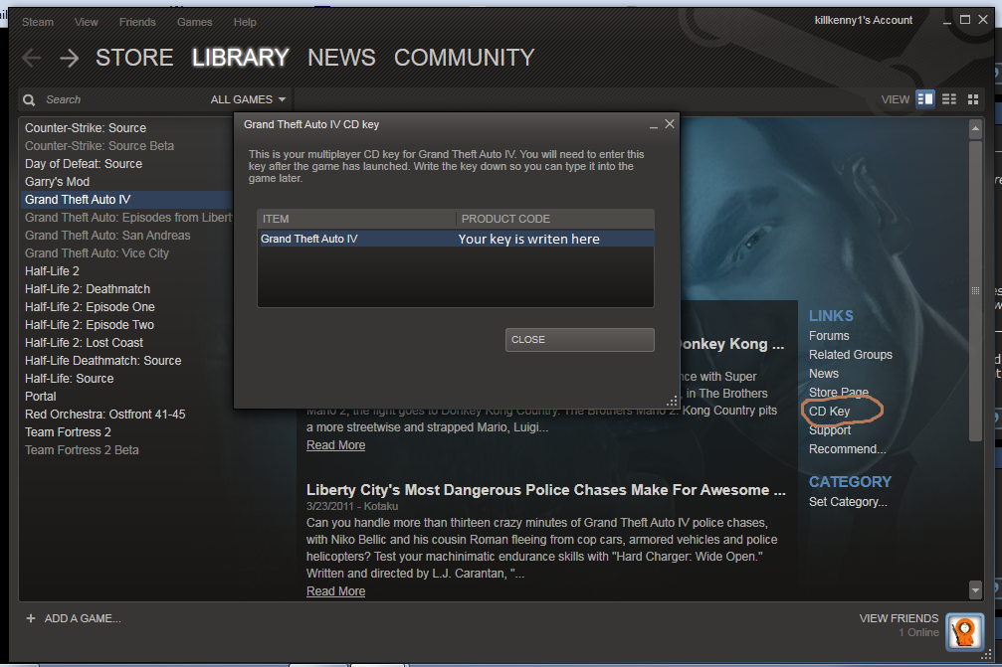Select Portal in library
Screen dimensions: 1002x667
coord(40,396)
